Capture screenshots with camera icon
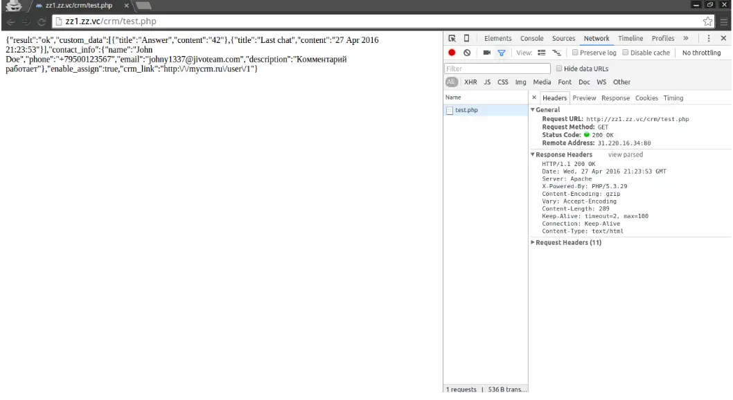The image size is (733, 400). 486,53
